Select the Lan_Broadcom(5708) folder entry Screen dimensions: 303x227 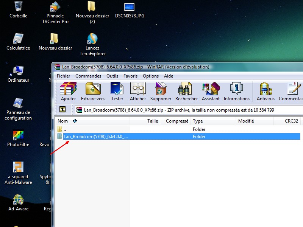(95, 137)
